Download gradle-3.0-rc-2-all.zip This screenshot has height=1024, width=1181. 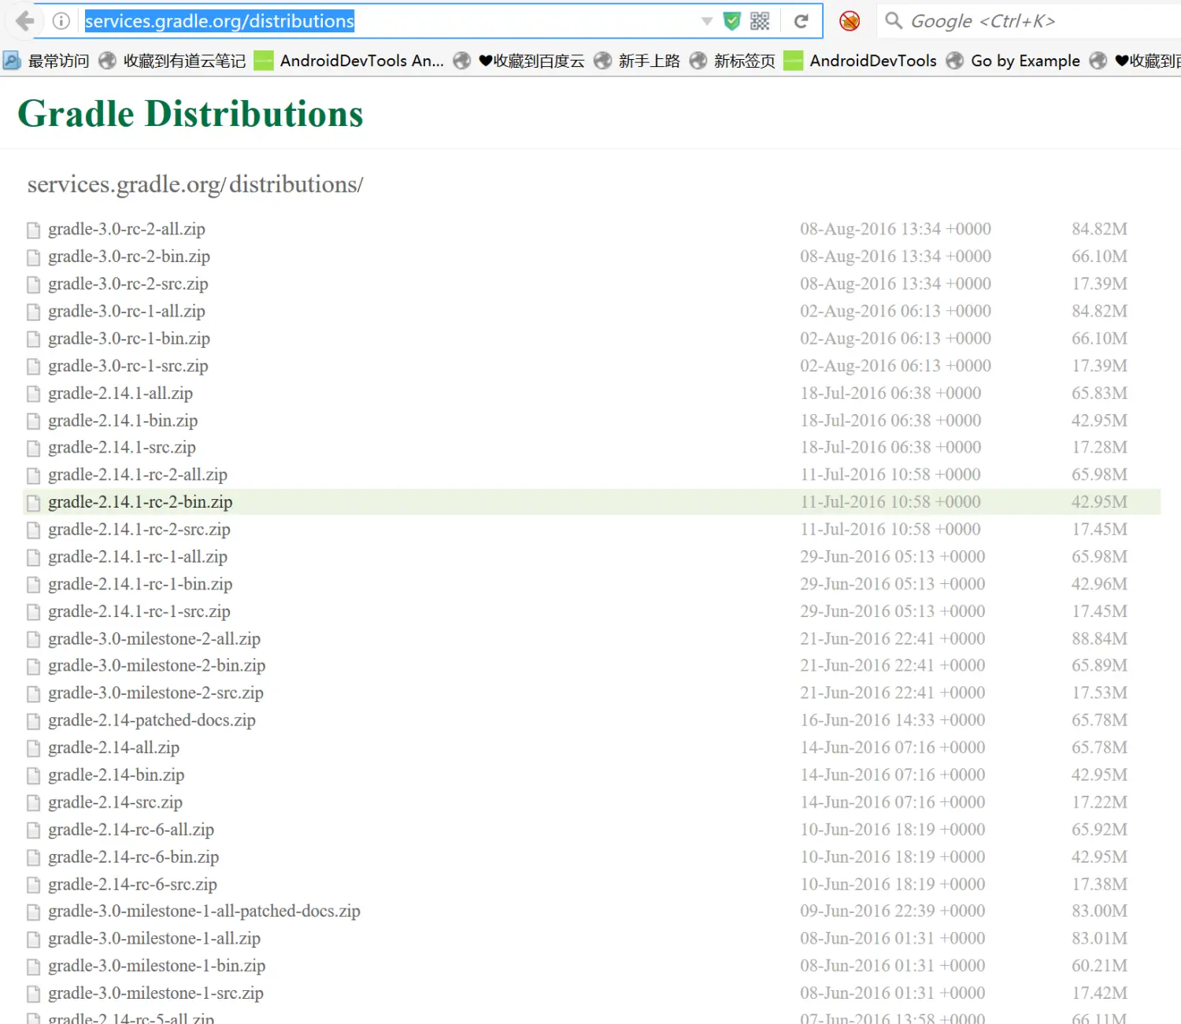click(x=127, y=229)
